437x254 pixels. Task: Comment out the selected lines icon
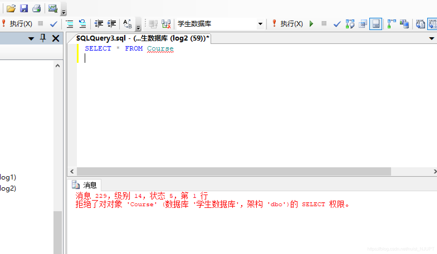click(x=70, y=24)
